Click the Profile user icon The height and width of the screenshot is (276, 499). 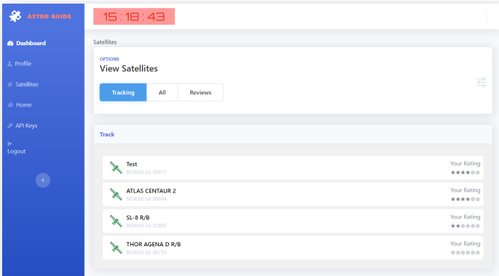9,64
